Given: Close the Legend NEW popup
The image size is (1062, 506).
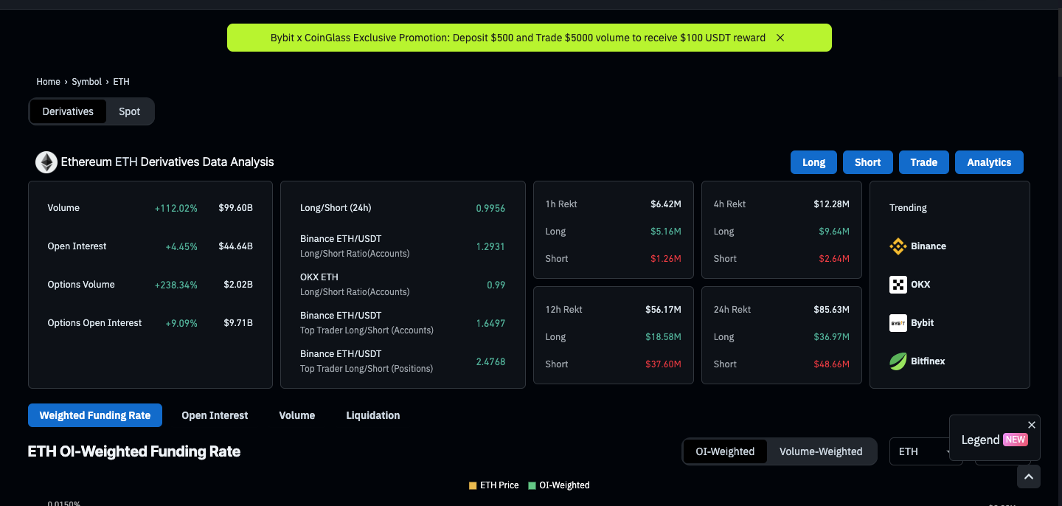Looking at the screenshot, I should (1032, 425).
